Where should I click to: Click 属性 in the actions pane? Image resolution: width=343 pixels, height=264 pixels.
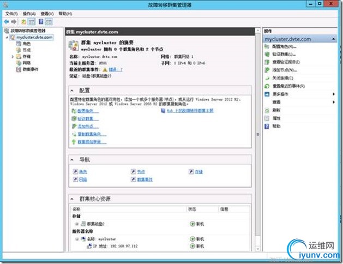pos(276,118)
